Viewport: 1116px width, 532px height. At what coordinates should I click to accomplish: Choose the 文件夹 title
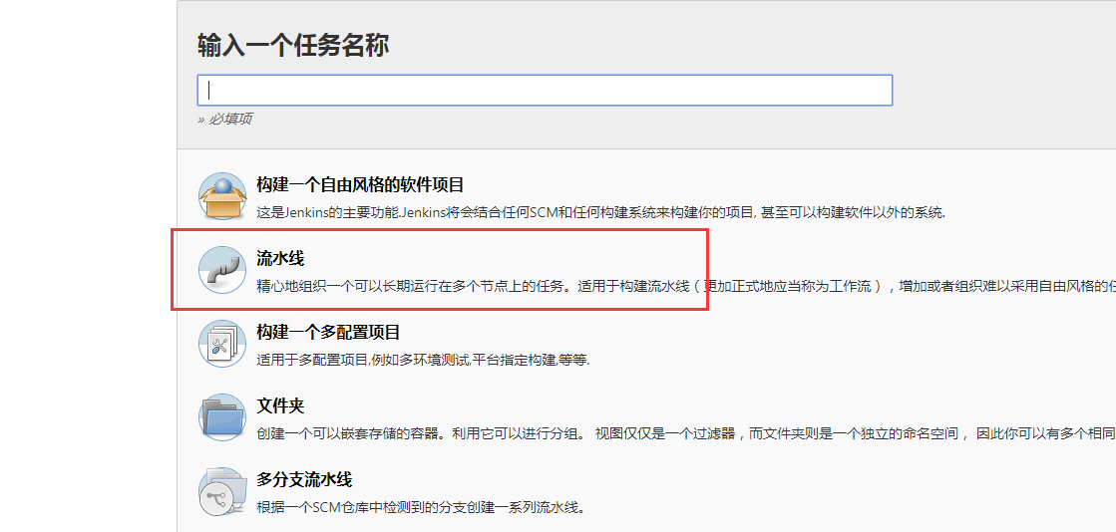tap(280, 406)
